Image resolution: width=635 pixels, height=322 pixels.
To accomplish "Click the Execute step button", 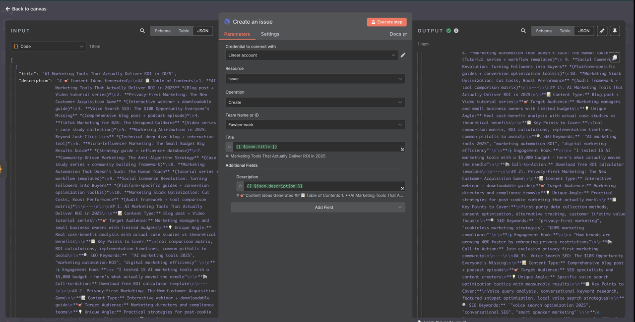I will pyautogui.click(x=387, y=22).
